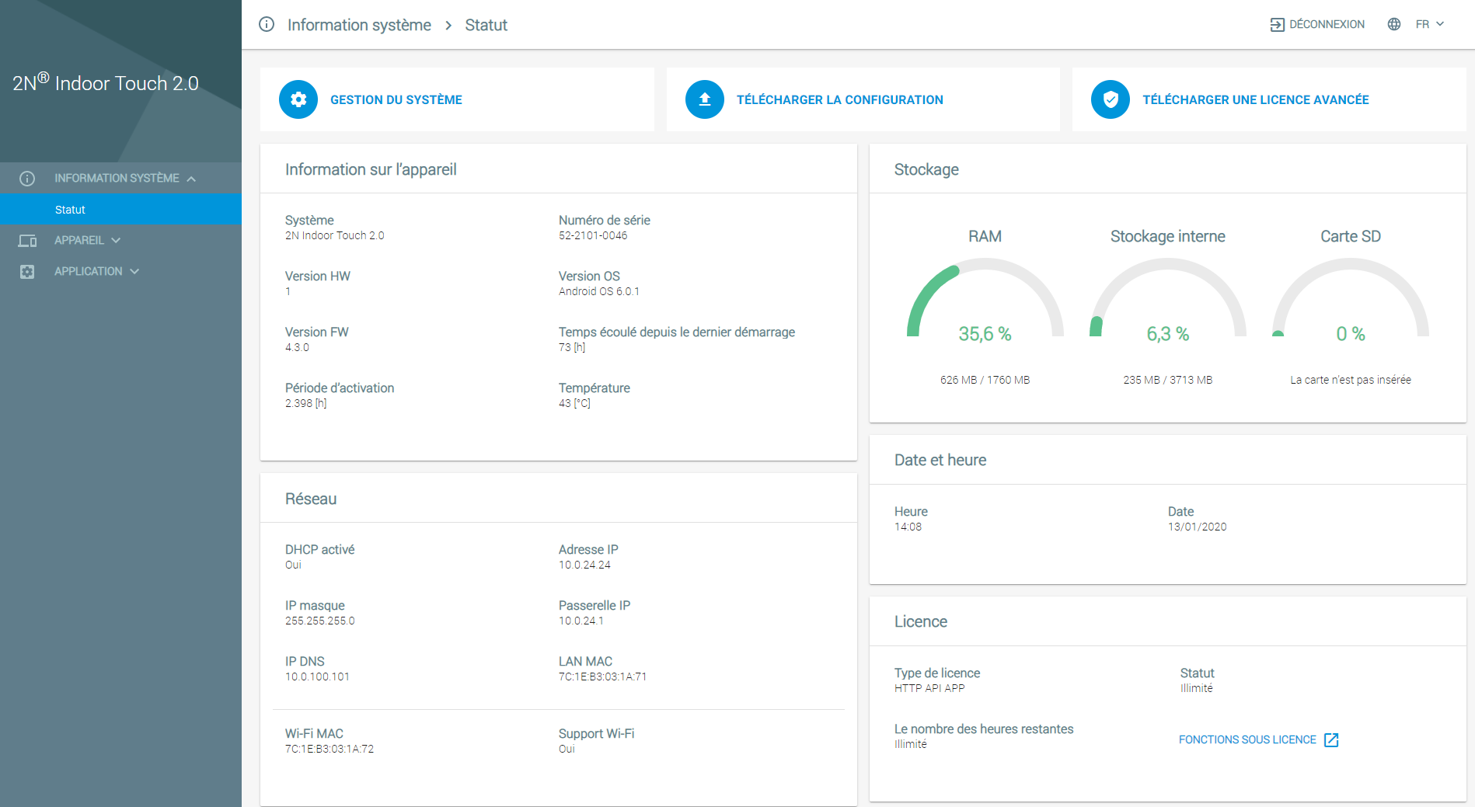Click Télécharger une licence avancée button
The image size is (1475, 807).
1269,99
